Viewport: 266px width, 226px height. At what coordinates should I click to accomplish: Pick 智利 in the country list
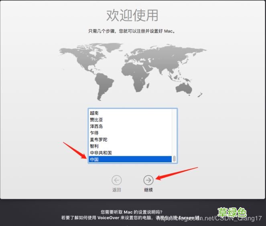pyautogui.click(x=130, y=146)
